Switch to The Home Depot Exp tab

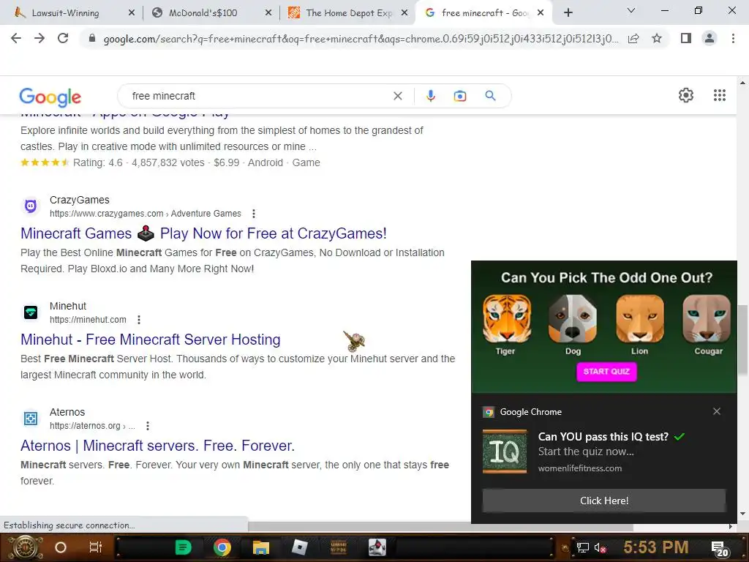tap(347, 13)
